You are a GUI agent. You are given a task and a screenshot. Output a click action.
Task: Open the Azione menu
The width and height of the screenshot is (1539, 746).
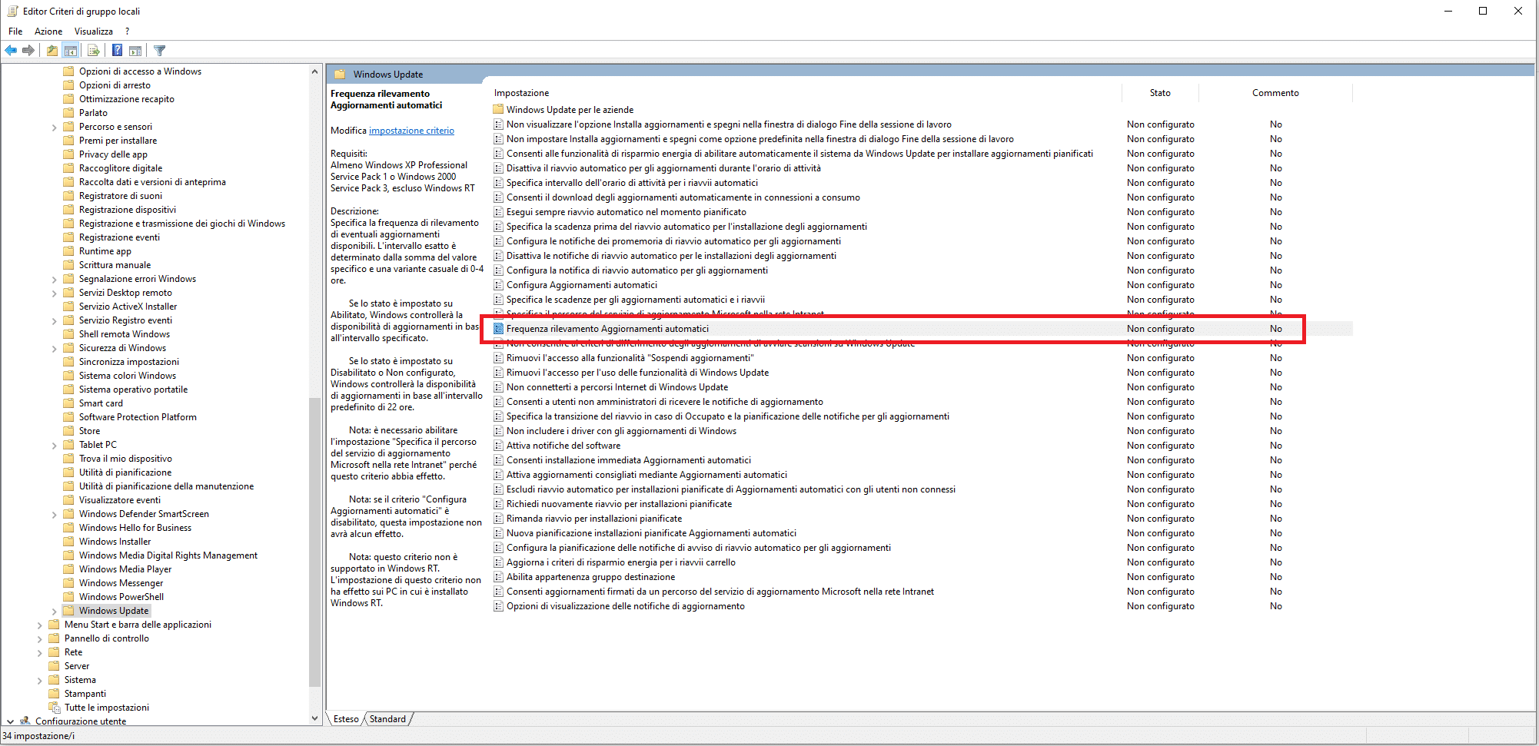(48, 31)
